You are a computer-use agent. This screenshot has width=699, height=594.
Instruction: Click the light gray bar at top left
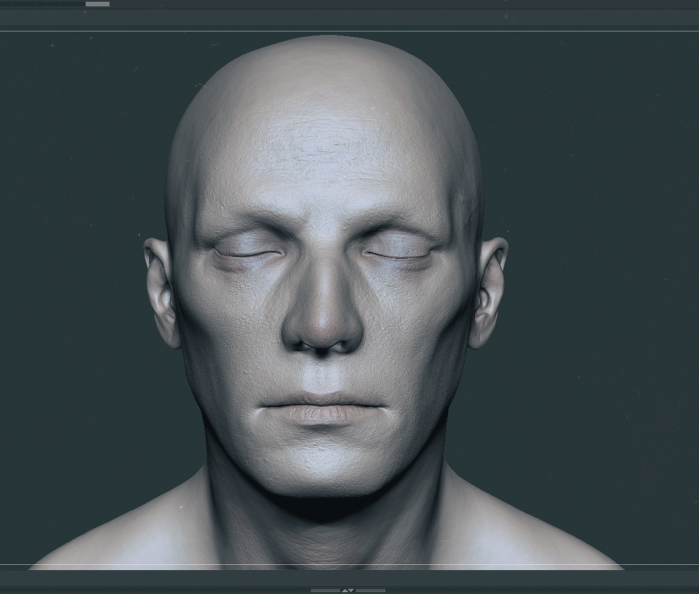97,4
